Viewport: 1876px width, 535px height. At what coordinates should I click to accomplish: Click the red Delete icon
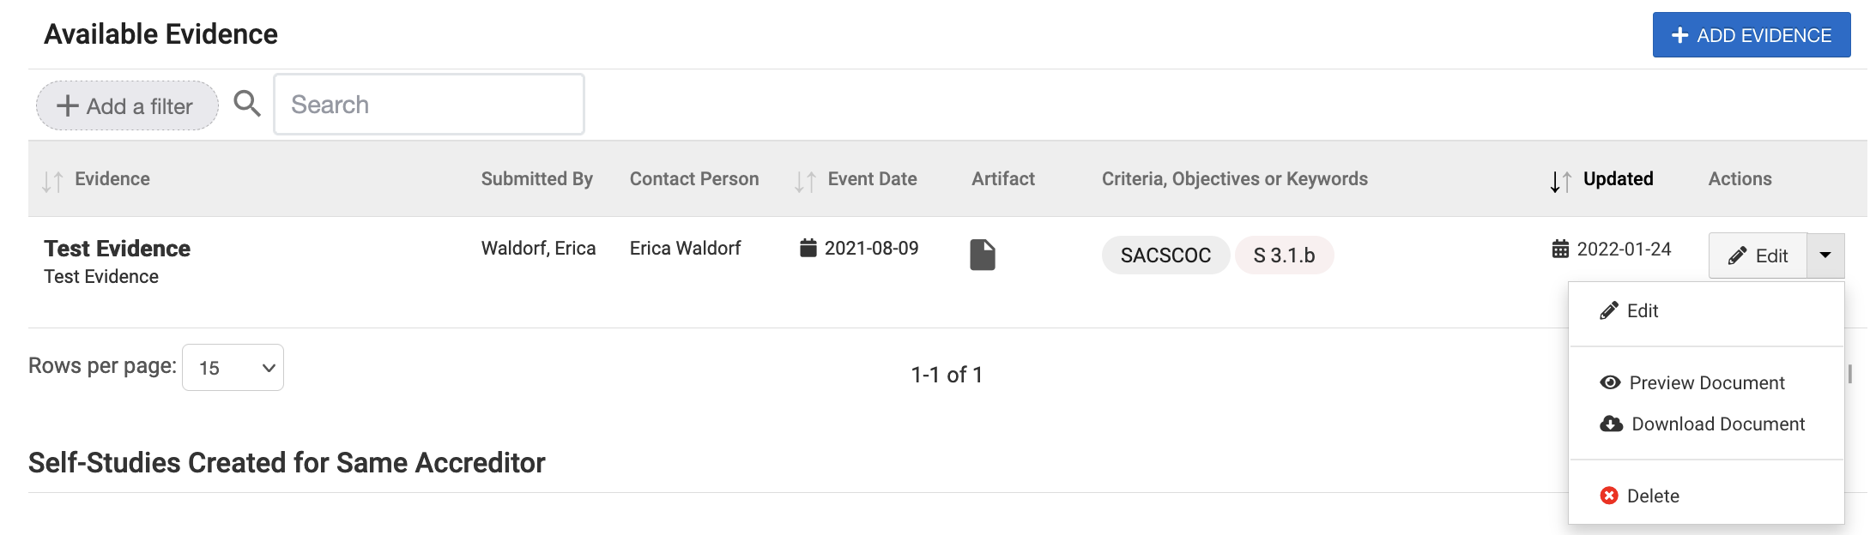[x=1609, y=496]
